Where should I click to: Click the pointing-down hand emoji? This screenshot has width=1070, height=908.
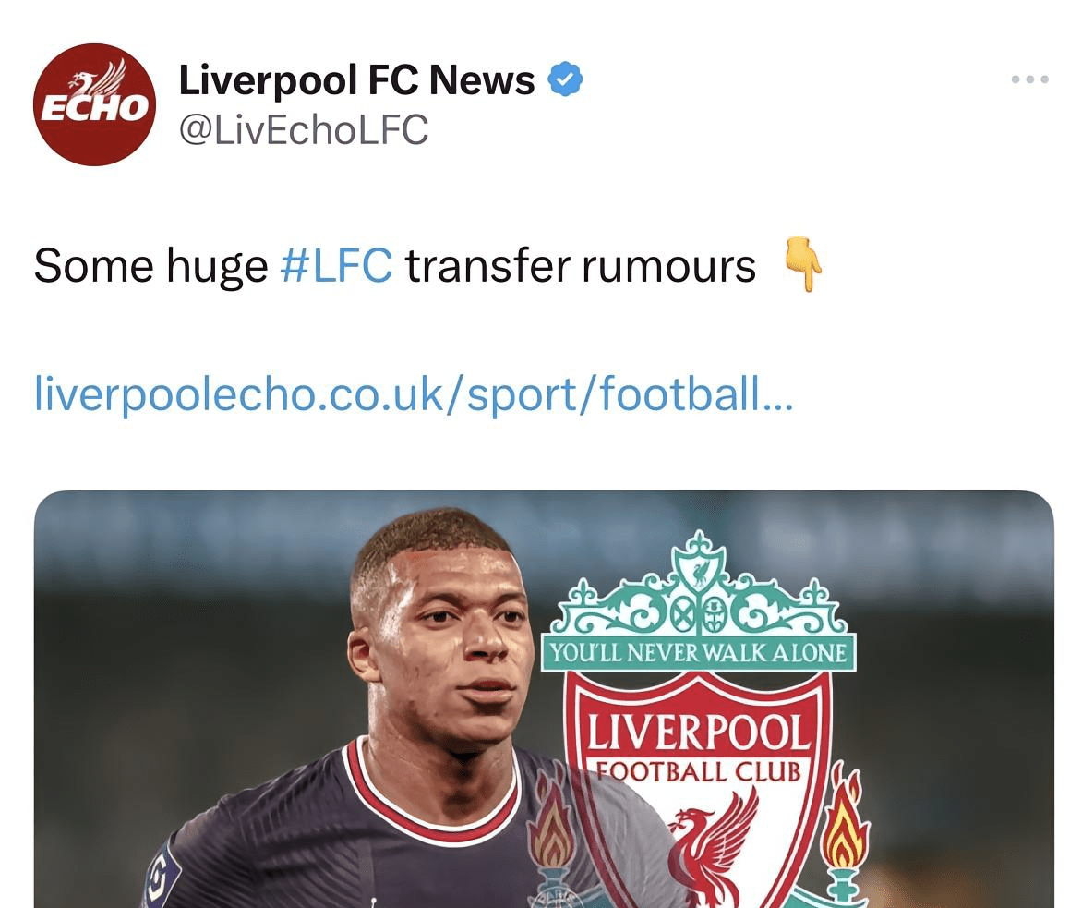(x=803, y=264)
